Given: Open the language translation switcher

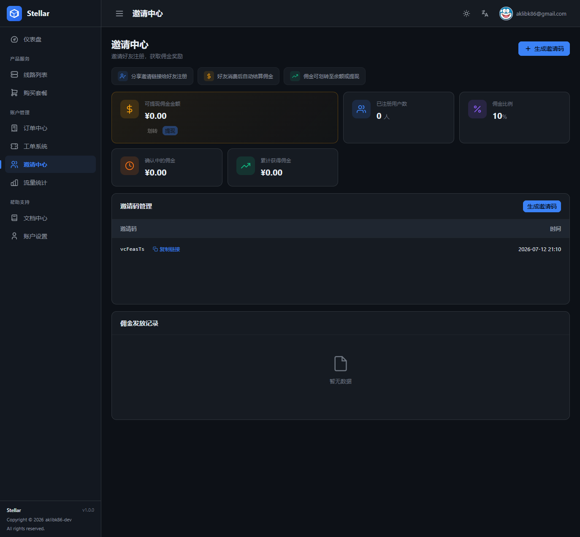Looking at the screenshot, I should tap(485, 14).
